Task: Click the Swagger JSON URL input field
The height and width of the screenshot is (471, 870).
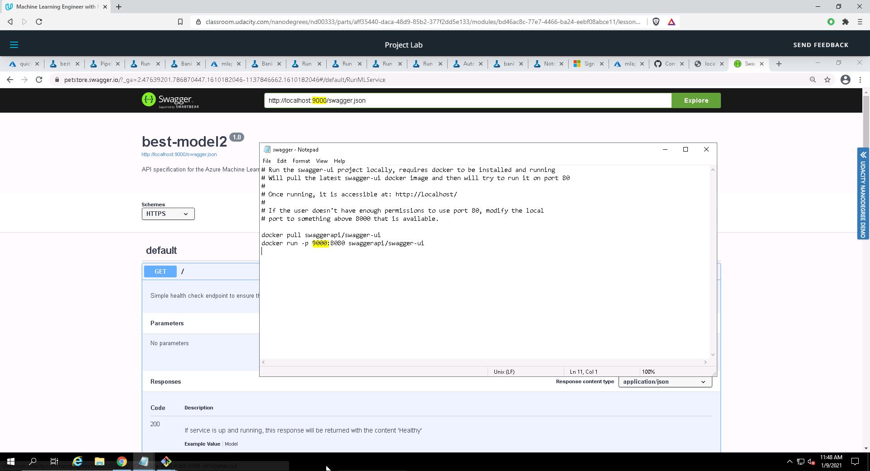Action: [468, 100]
